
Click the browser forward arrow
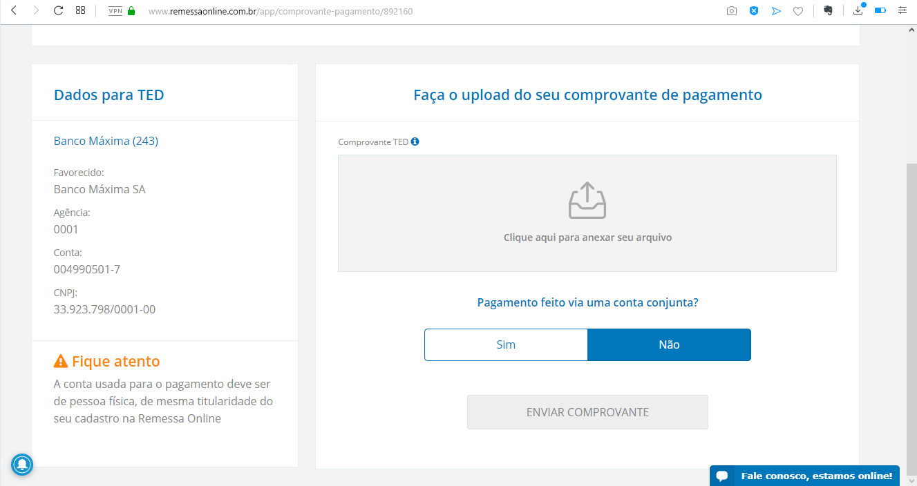pyautogui.click(x=36, y=10)
